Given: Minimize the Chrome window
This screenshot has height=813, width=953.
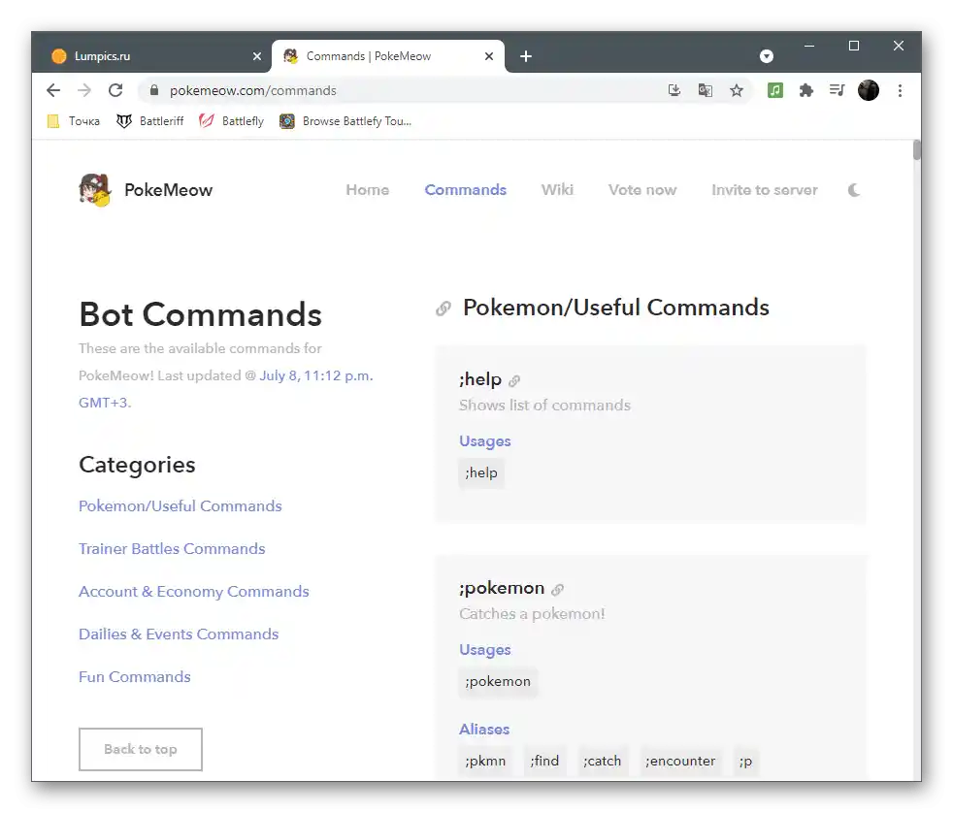Looking at the screenshot, I should click(x=809, y=47).
